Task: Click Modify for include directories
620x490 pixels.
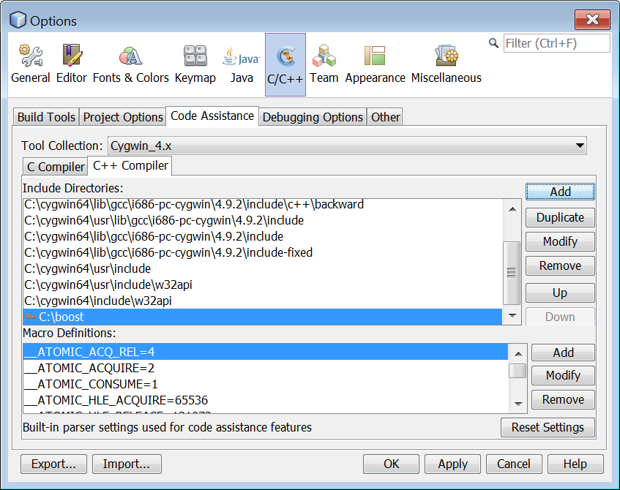Action: pos(560,241)
